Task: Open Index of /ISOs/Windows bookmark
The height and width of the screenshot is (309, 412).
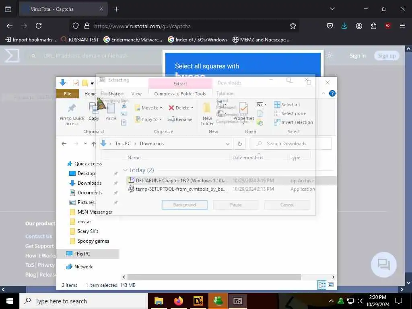Action: click(197, 40)
